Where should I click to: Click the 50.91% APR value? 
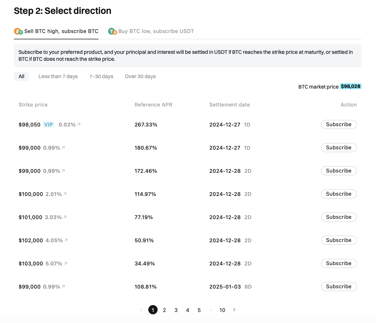click(144, 240)
